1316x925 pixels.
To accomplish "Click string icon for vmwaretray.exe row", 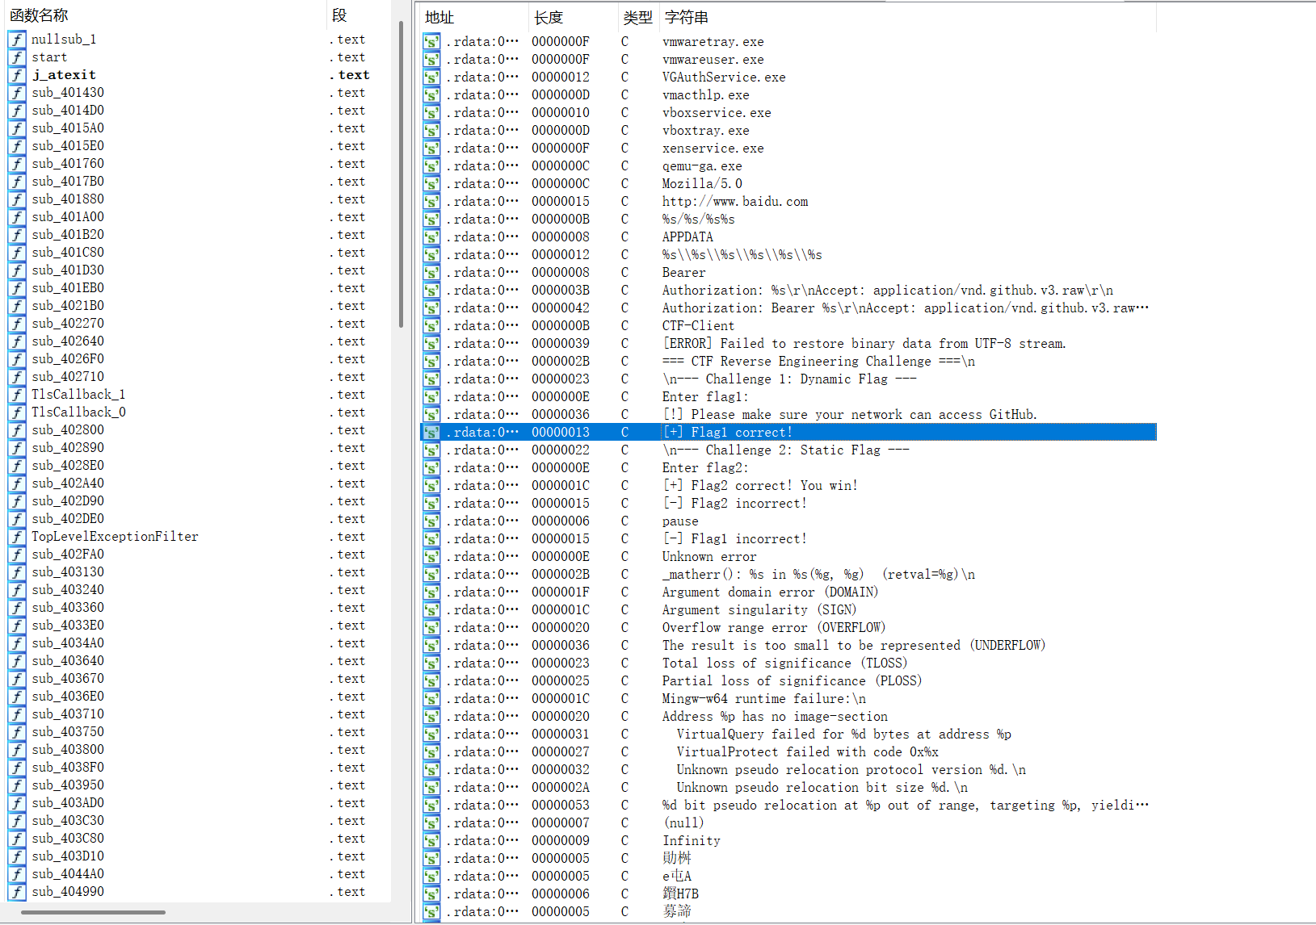I will 432,42.
